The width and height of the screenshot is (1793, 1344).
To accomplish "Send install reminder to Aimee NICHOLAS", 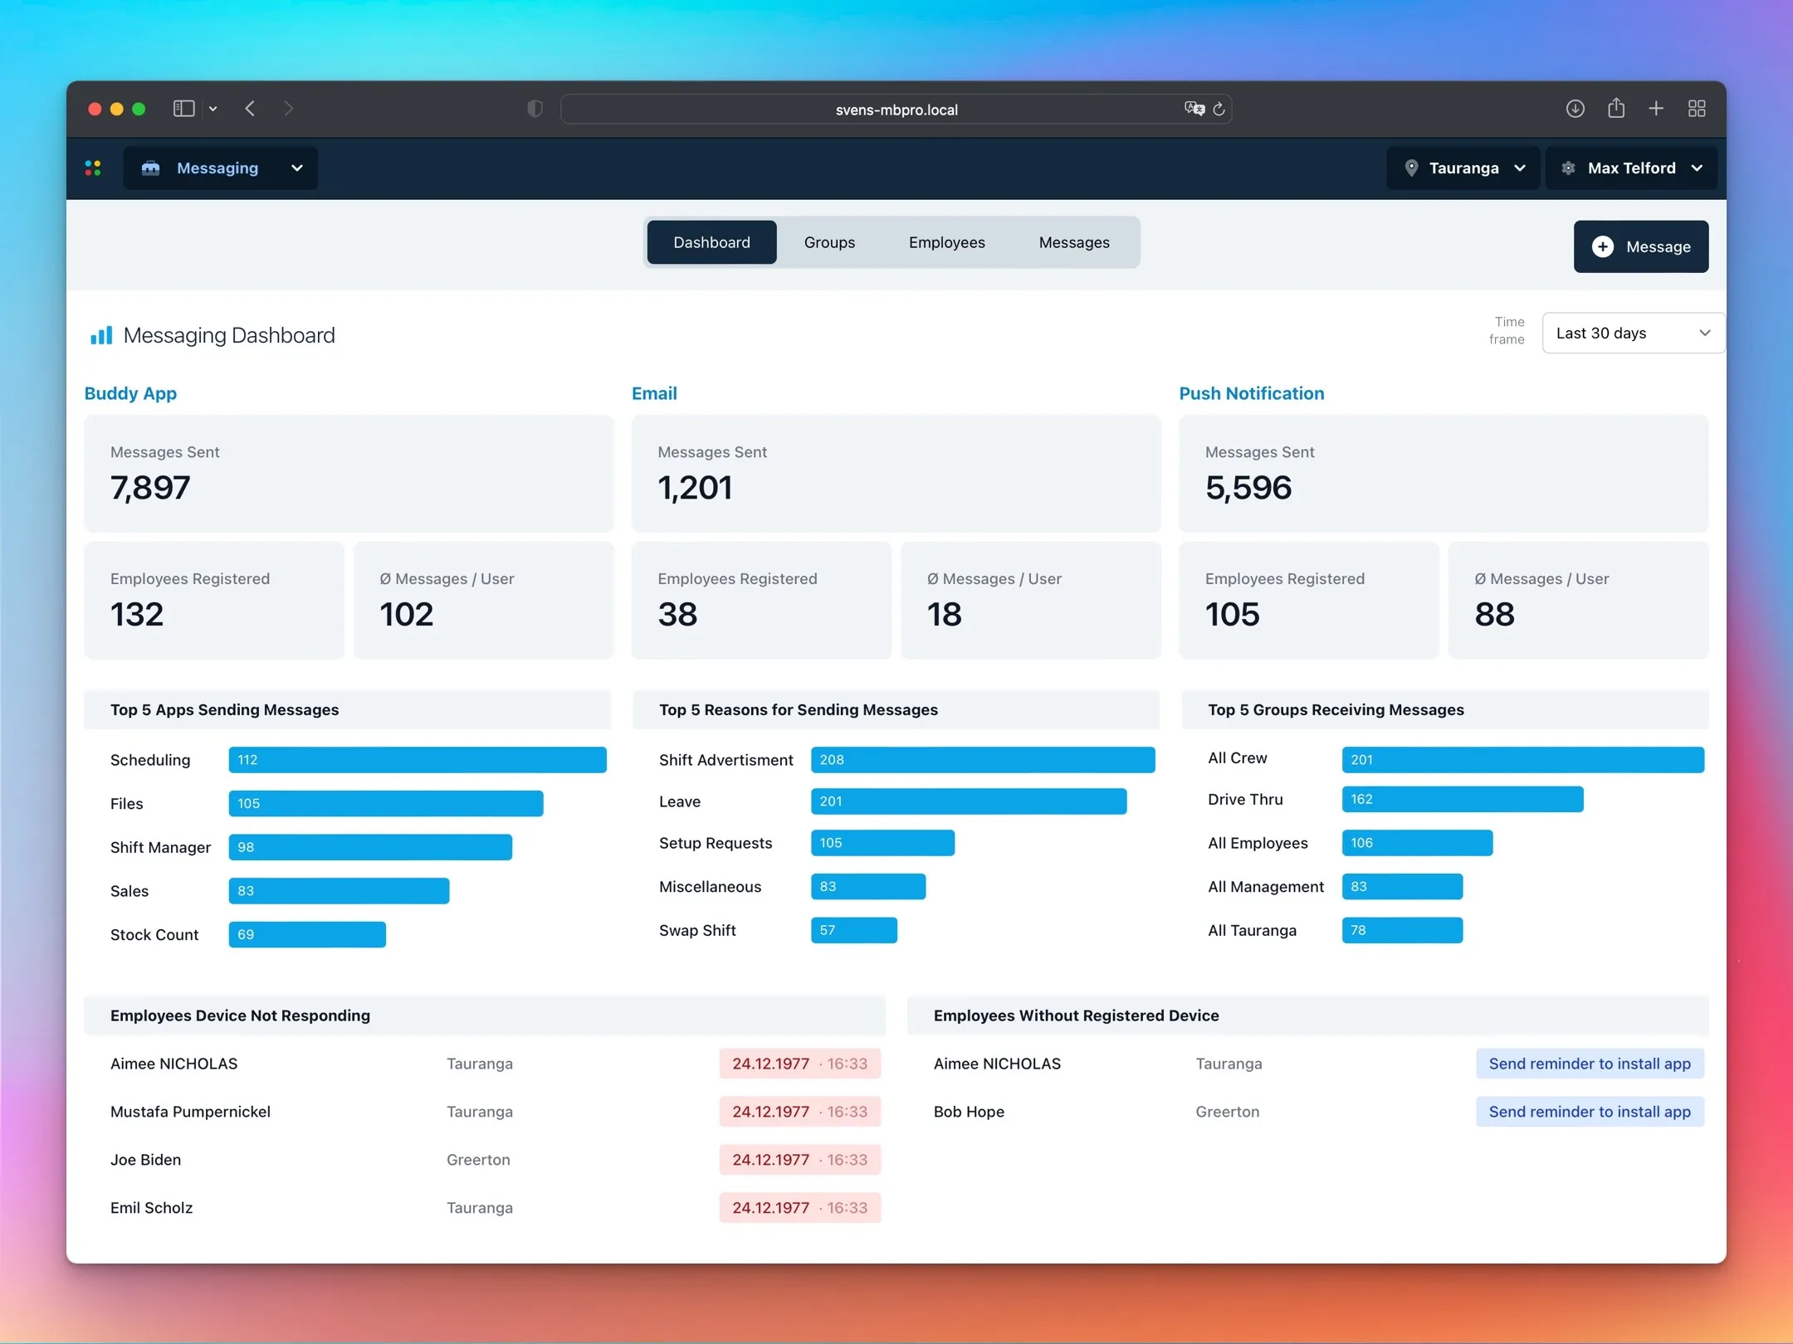I will click(x=1590, y=1064).
